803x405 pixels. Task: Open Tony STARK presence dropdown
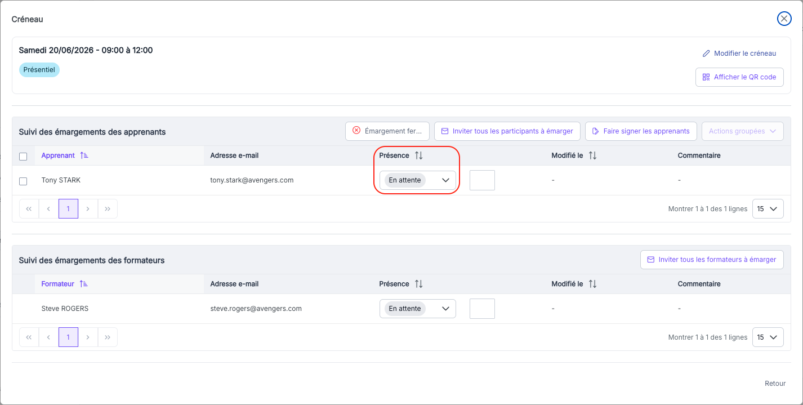click(418, 180)
